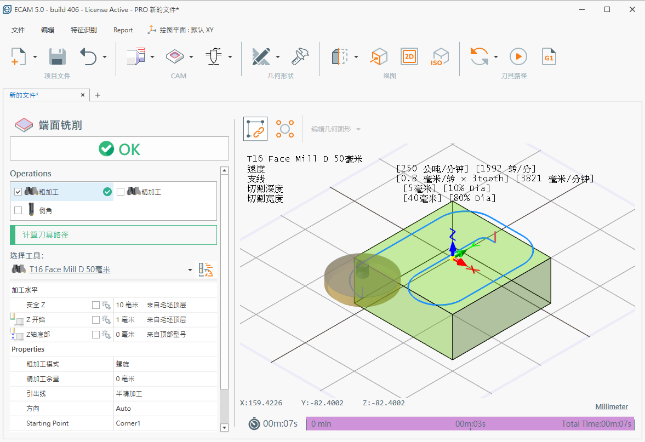Click the save project floppy disk icon
The width and height of the screenshot is (645, 442).
[x=58, y=56]
